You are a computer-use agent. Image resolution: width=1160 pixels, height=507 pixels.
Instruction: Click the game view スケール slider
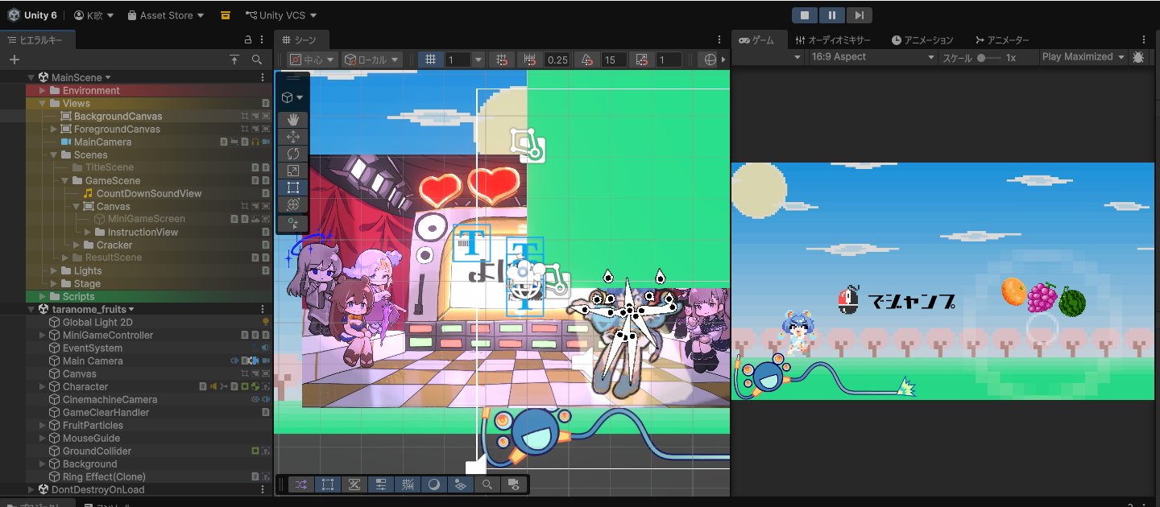coord(990,58)
